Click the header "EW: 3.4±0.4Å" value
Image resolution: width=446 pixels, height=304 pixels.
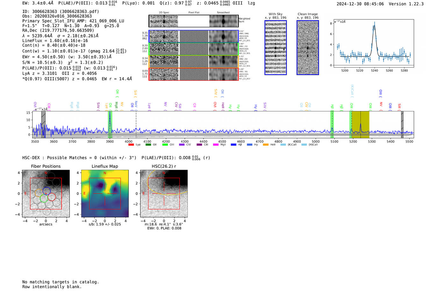[38, 3]
